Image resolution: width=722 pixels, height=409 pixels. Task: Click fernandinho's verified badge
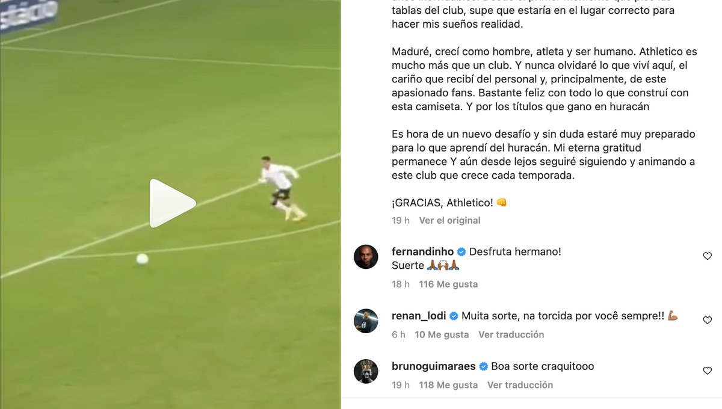point(461,252)
